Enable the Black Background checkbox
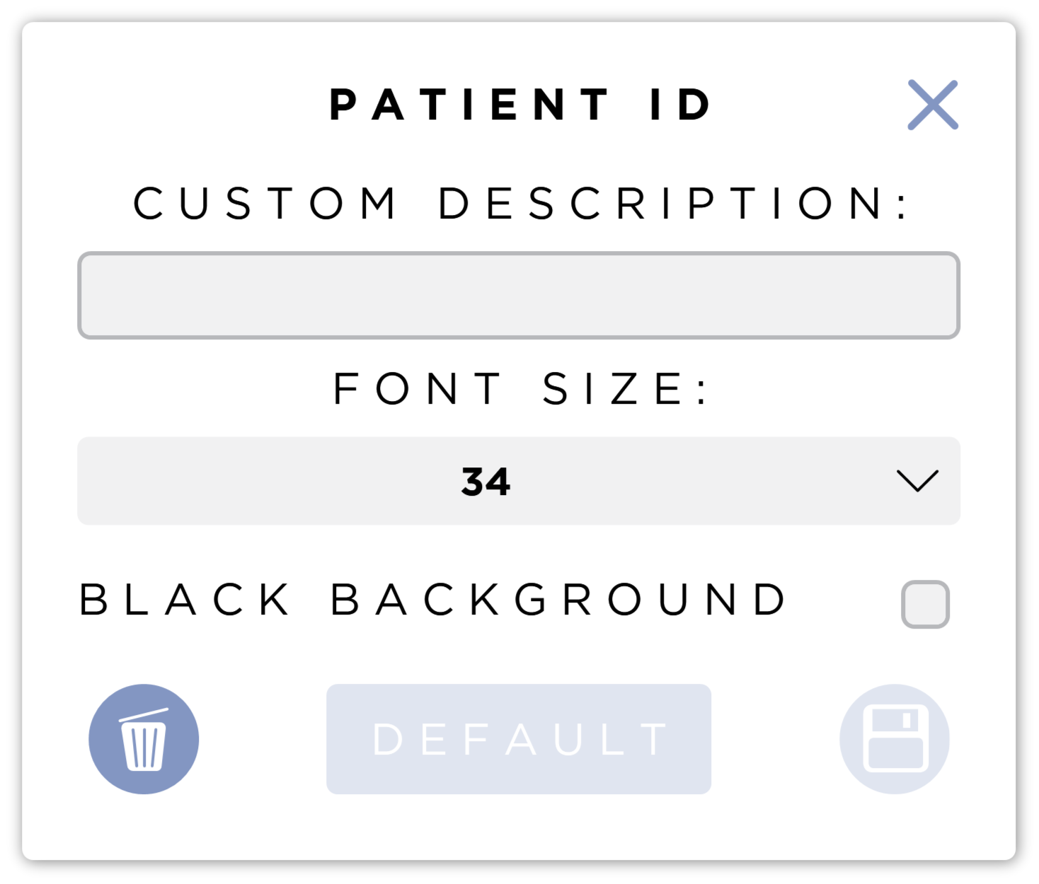 [925, 604]
